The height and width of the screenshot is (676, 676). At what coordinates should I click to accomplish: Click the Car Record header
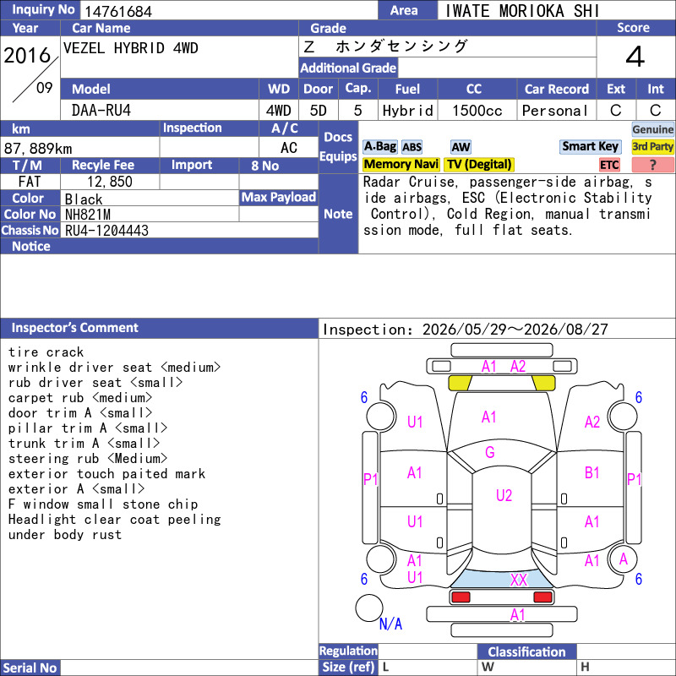tap(557, 89)
